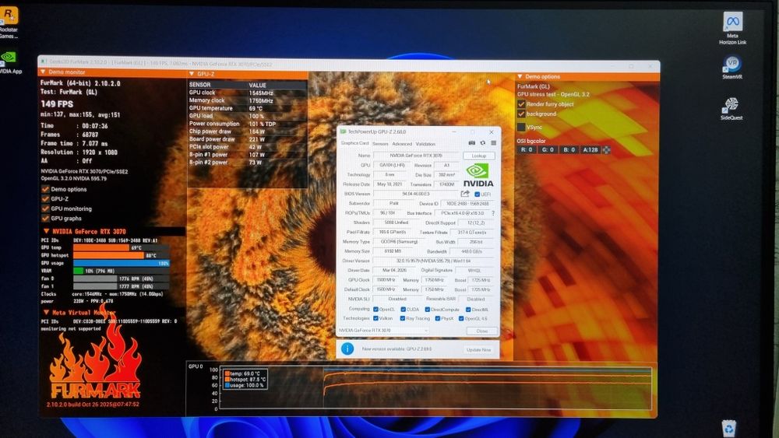This screenshot has width=779, height=438.
Task: Click the BIOS share/export icon in GPU-Z
Action: coord(465,194)
